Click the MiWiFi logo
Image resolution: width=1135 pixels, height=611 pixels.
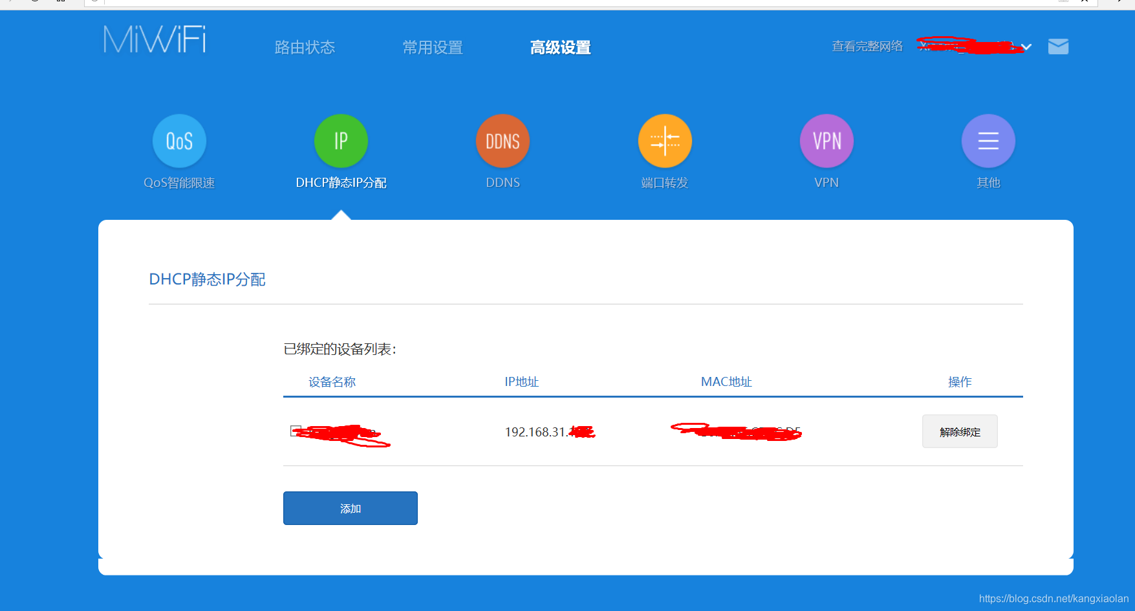pyautogui.click(x=155, y=39)
